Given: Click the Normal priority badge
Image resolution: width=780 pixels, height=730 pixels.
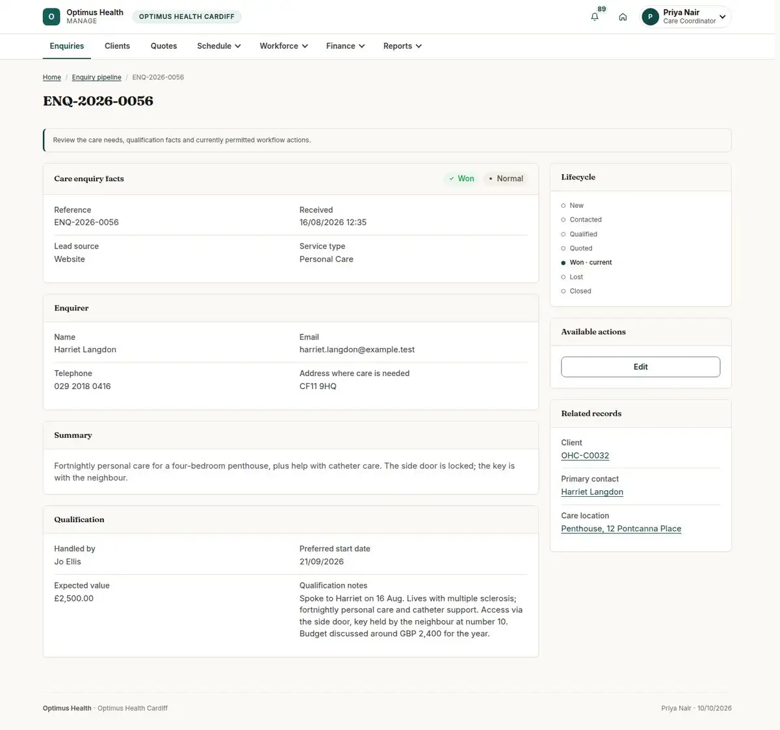Looking at the screenshot, I should (506, 179).
